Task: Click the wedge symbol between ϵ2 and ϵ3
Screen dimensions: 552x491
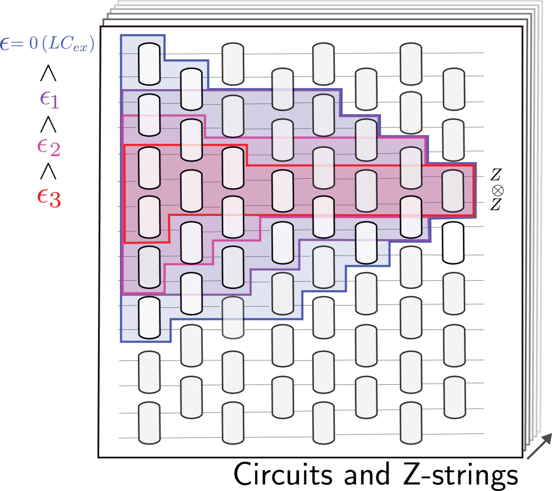Action: click(x=48, y=172)
